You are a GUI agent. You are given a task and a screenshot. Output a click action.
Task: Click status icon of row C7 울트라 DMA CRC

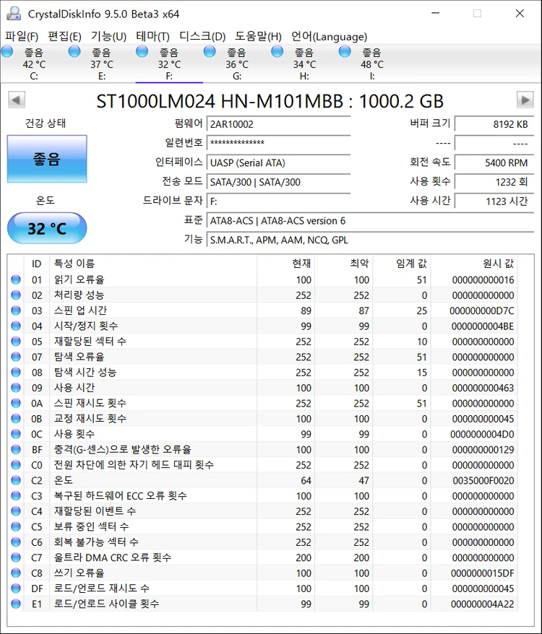(16, 557)
